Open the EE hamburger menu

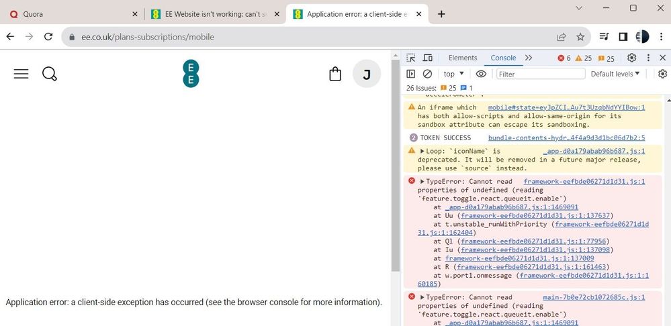point(21,74)
